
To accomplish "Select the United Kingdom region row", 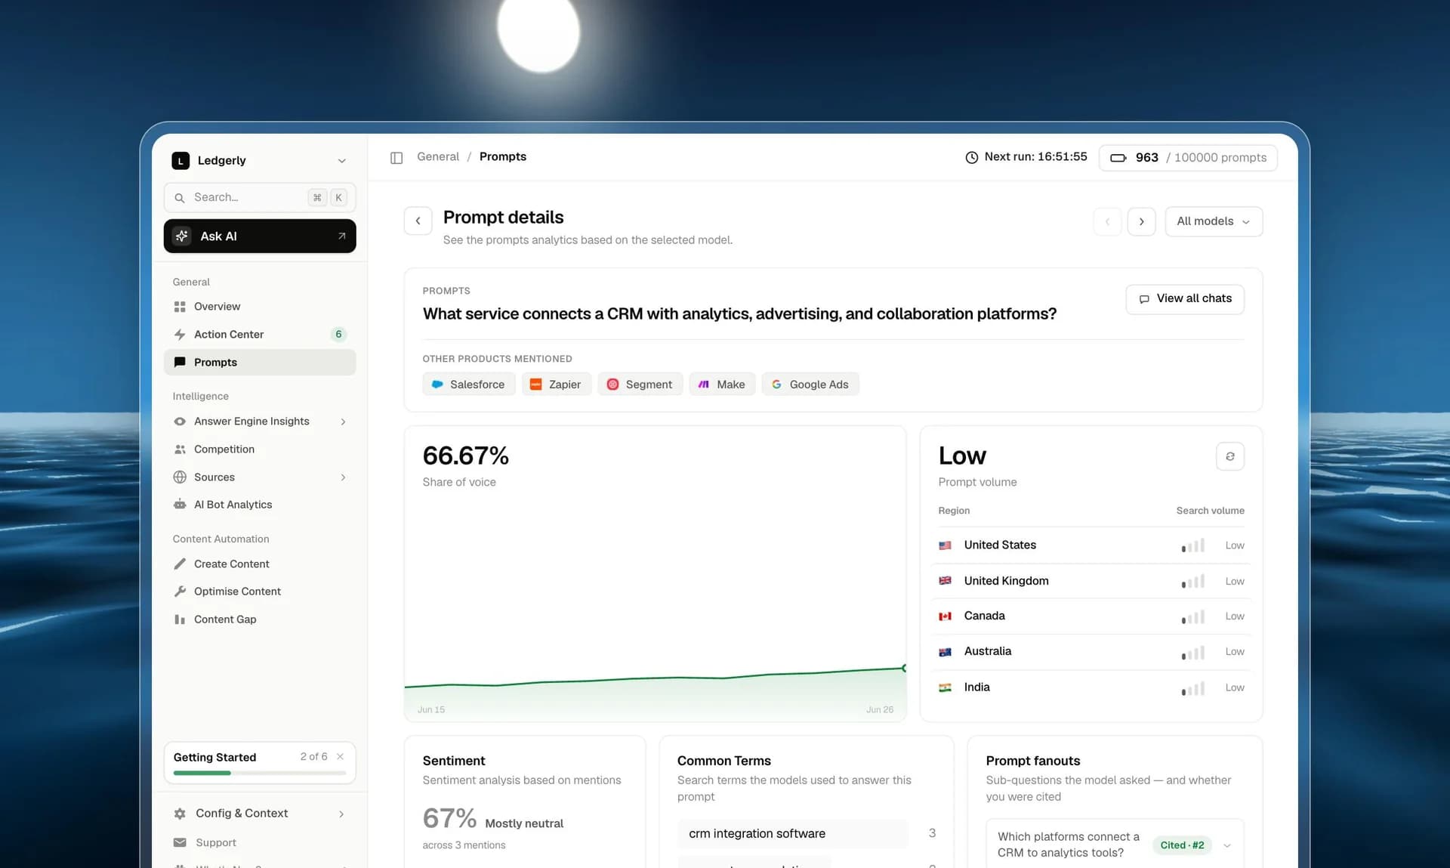I will click(x=1091, y=581).
